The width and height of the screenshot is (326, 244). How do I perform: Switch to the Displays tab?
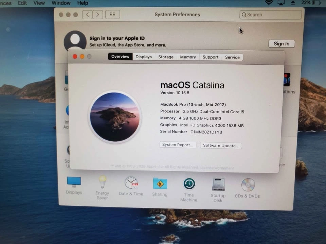click(x=144, y=57)
